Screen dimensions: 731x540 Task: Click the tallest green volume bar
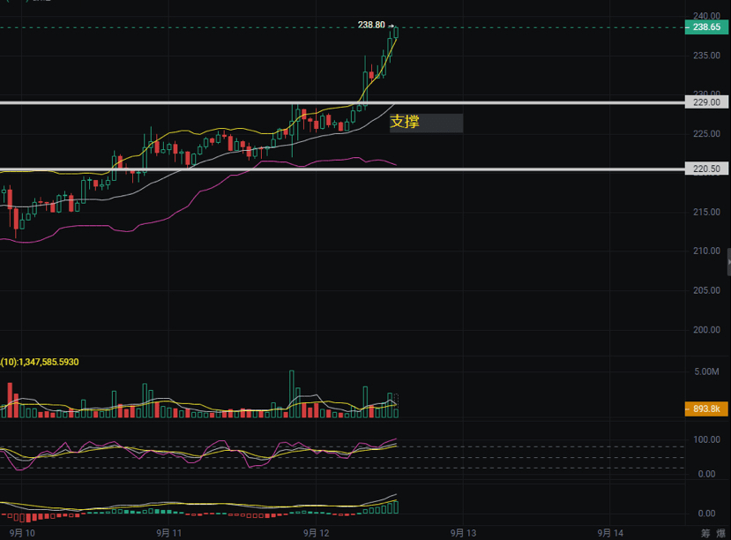(x=291, y=394)
